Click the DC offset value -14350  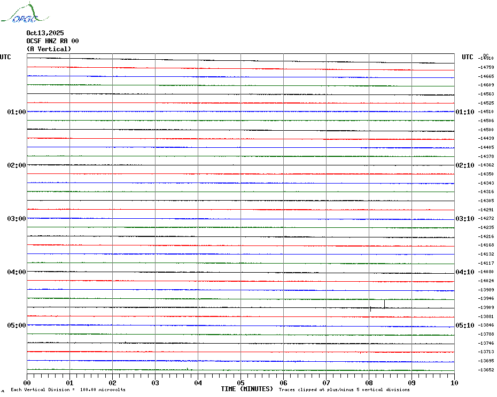(486, 174)
